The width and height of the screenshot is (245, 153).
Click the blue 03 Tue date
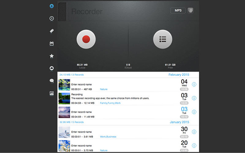coord(184,111)
